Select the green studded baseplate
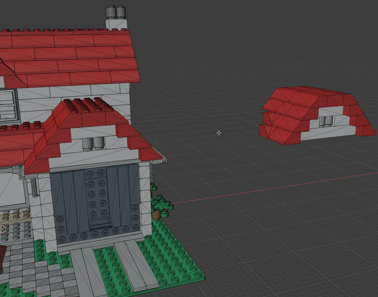 (x=169, y=256)
